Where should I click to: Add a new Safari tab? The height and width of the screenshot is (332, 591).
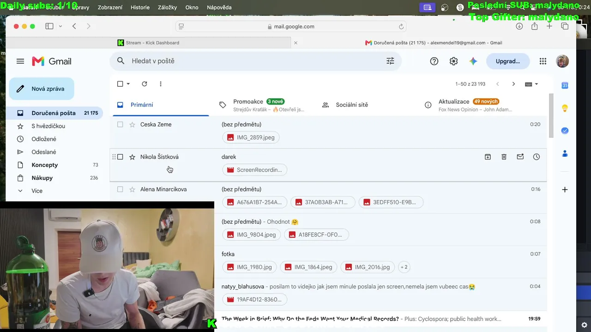pos(549,26)
